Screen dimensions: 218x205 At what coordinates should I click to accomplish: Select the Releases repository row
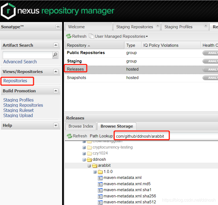tap(141, 70)
